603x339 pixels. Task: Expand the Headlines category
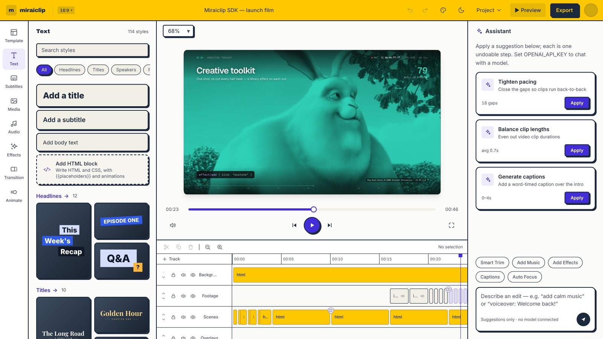click(x=52, y=196)
